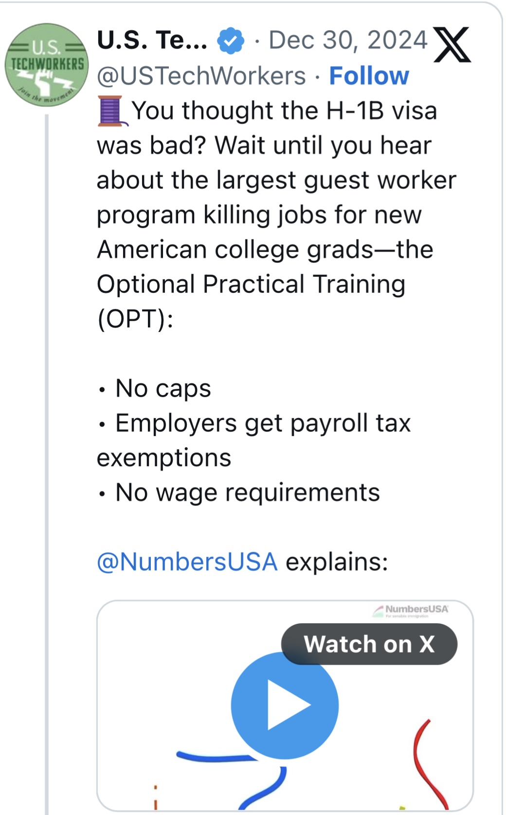
Task: Click the Dec 30, 2024 timestamp
Action: pyautogui.click(x=348, y=40)
